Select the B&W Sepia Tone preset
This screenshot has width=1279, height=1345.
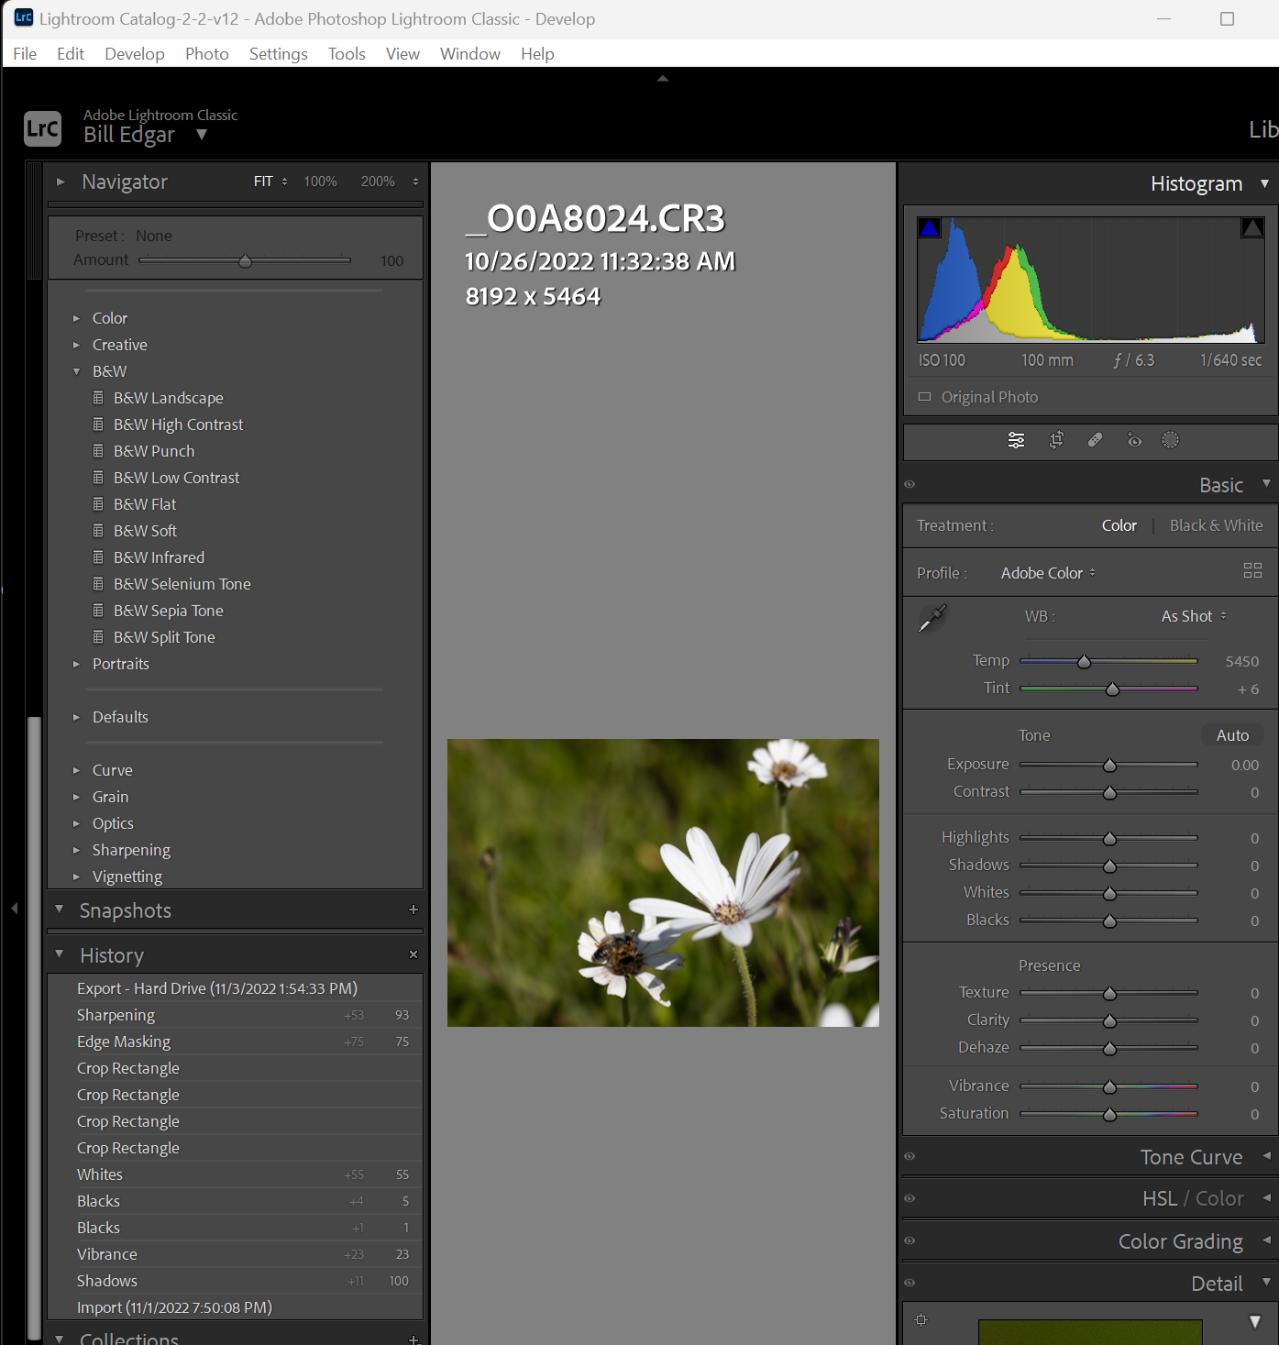168,610
